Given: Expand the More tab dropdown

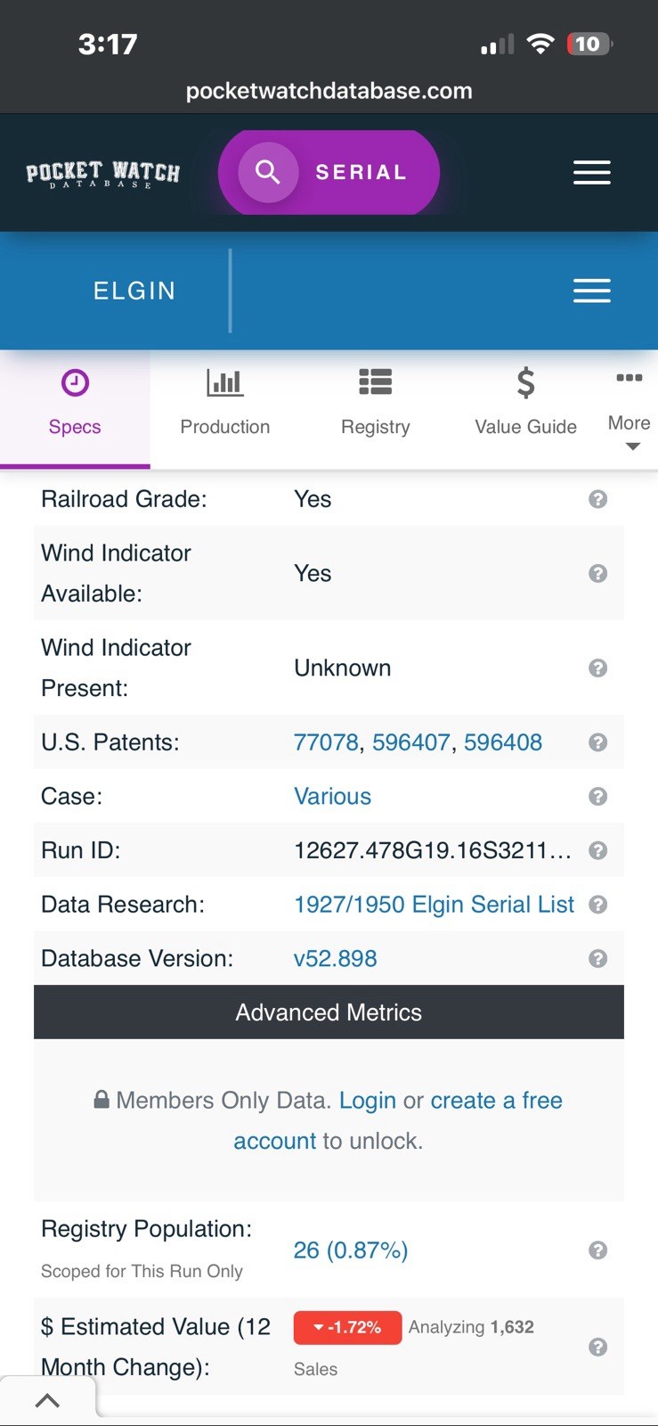Looking at the screenshot, I should pos(630,409).
